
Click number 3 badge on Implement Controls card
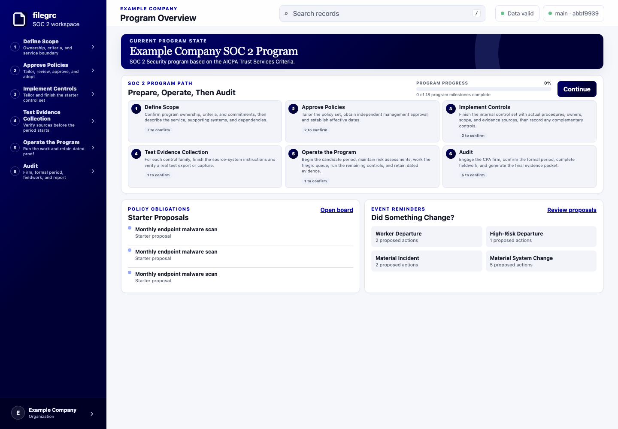tap(451, 109)
